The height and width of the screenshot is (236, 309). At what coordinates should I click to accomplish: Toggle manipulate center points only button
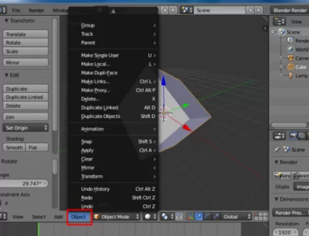pyautogui.click(x=179, y=216)
